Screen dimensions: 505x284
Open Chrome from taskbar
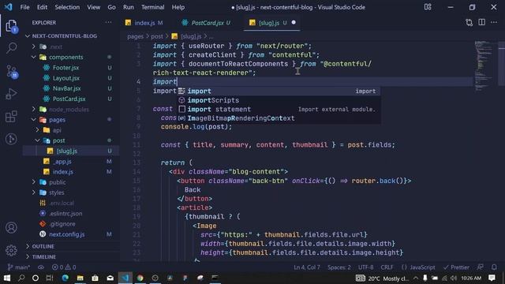tap(140, 278)
